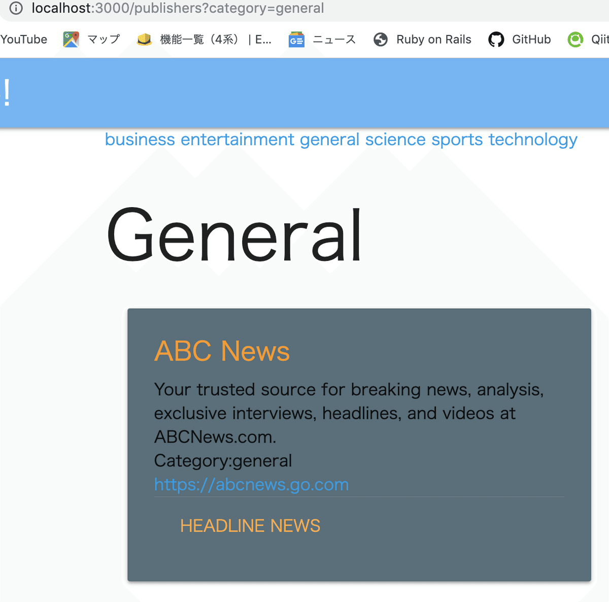
Task: Click the Ruby on Rails globe icon
Action: point(381,40)
